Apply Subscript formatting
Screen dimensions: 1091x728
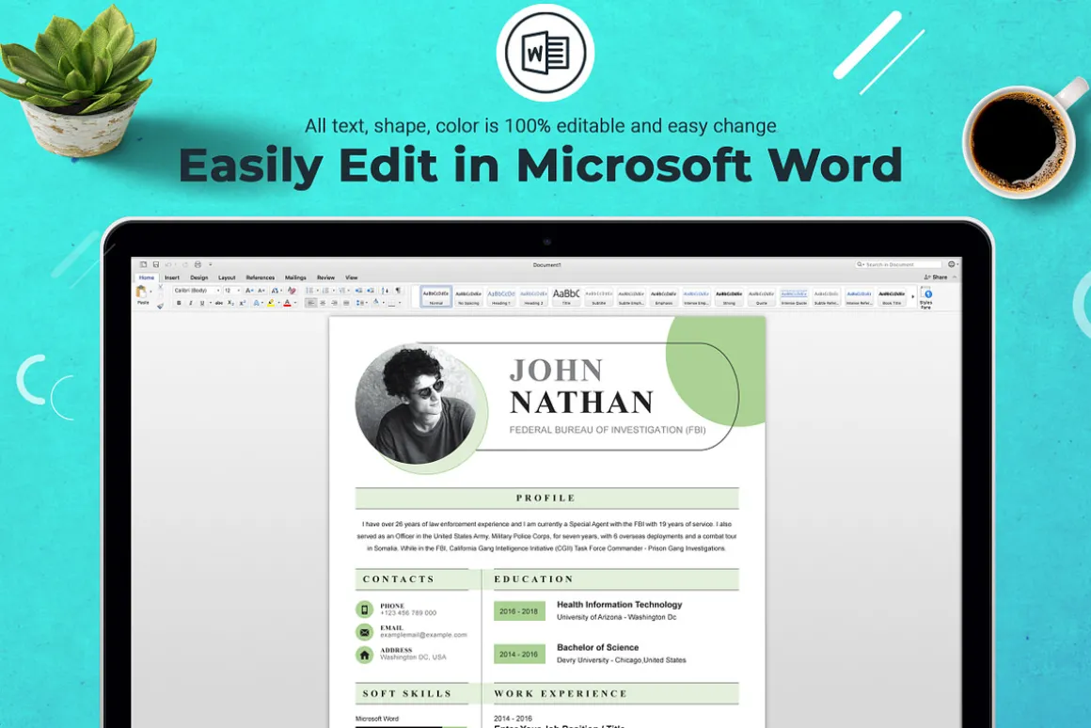point(231,303)
